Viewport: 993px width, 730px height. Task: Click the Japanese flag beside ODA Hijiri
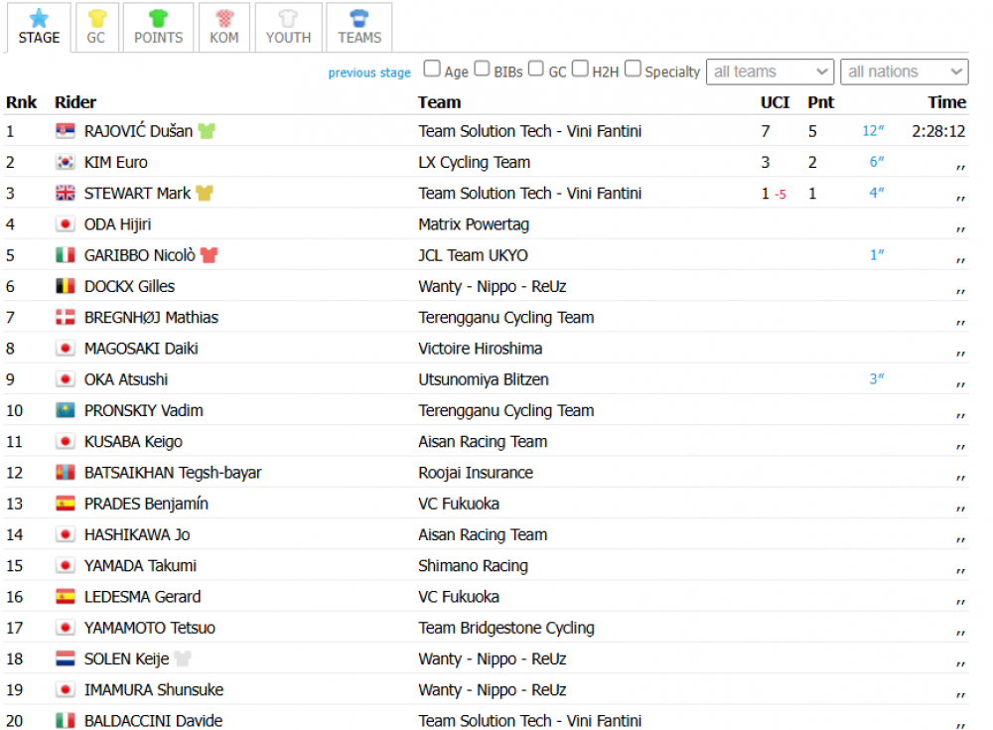pyautogui.click(x=66, y=224)
